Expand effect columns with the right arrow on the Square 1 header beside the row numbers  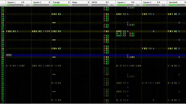(x=24, y=2)
